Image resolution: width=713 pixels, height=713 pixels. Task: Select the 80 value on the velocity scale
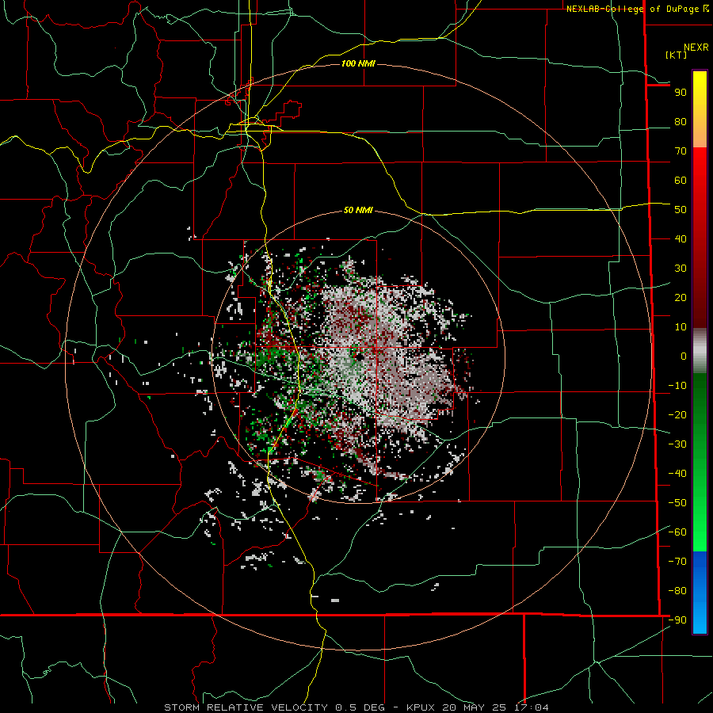(681, 122)
